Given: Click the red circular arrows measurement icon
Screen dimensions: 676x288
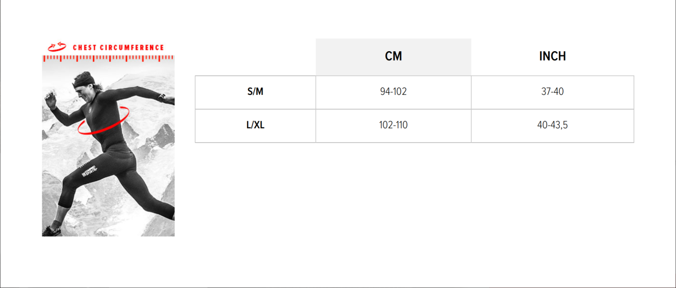Looking at the screenshot, I should point(57,47).
